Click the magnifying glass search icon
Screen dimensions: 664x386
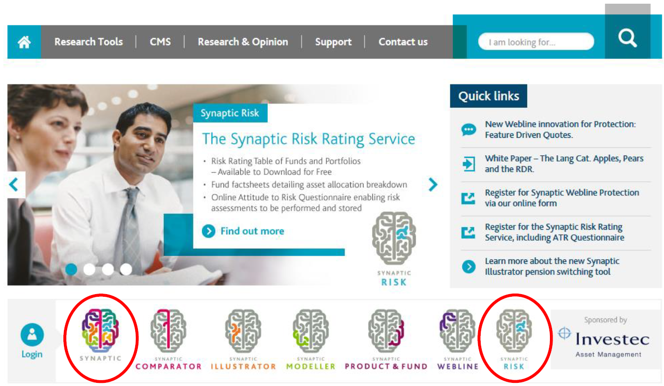coord(628,37)
